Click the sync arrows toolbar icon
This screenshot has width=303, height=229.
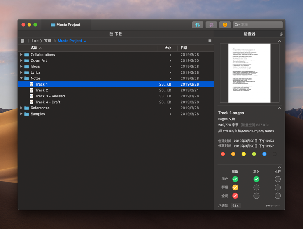(198, 25)
